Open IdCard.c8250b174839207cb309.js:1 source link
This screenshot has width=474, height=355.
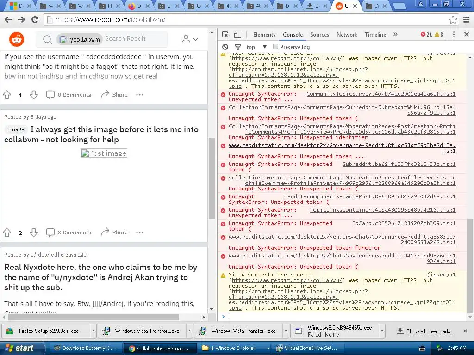click(404, 223)
